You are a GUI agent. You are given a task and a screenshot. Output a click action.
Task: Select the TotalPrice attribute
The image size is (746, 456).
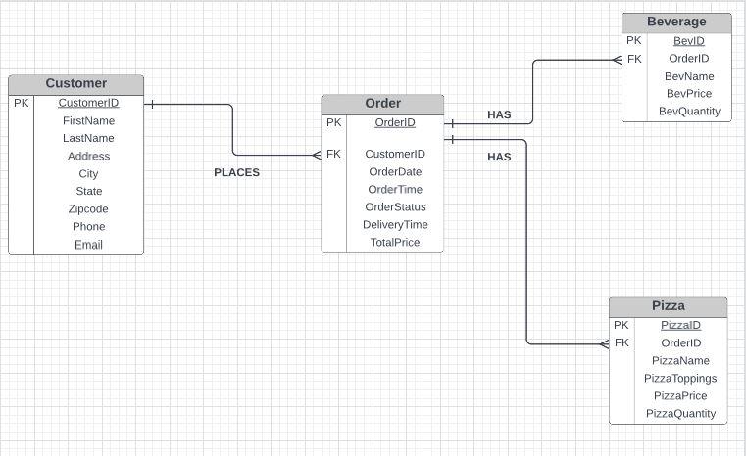(x=395, y=243)
